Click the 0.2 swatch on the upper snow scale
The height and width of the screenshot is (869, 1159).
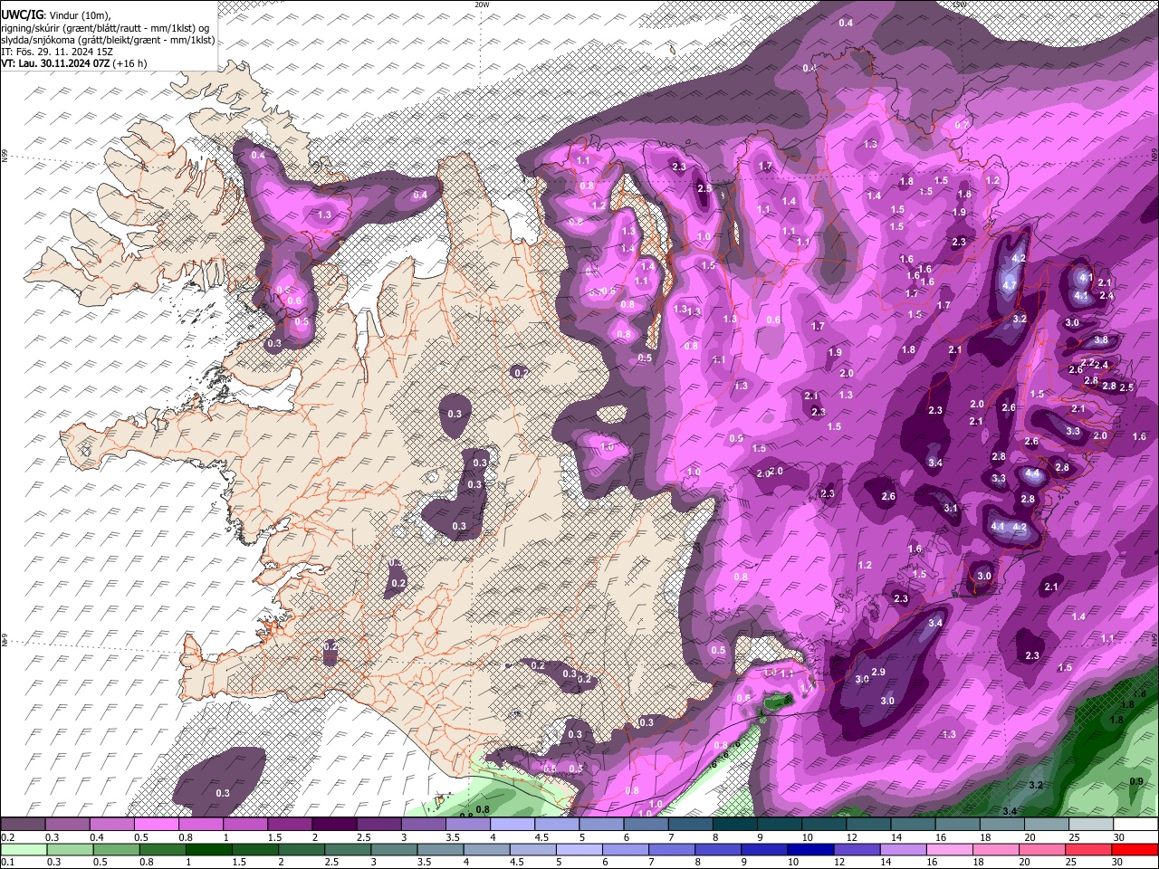[x=23, y=825]
